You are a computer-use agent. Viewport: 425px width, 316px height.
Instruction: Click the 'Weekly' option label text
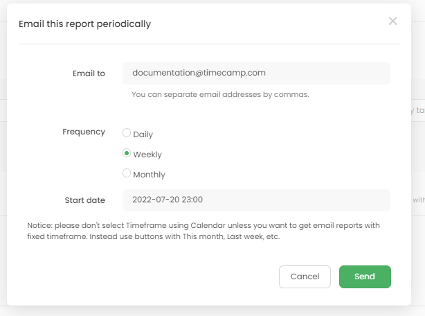[x=147, y=155]
